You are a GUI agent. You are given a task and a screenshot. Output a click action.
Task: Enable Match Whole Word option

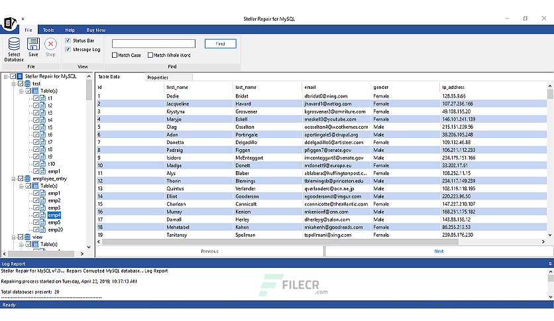(150, 55)
